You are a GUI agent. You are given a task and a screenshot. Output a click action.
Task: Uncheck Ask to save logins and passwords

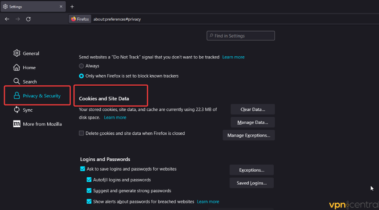click(83, 169)
